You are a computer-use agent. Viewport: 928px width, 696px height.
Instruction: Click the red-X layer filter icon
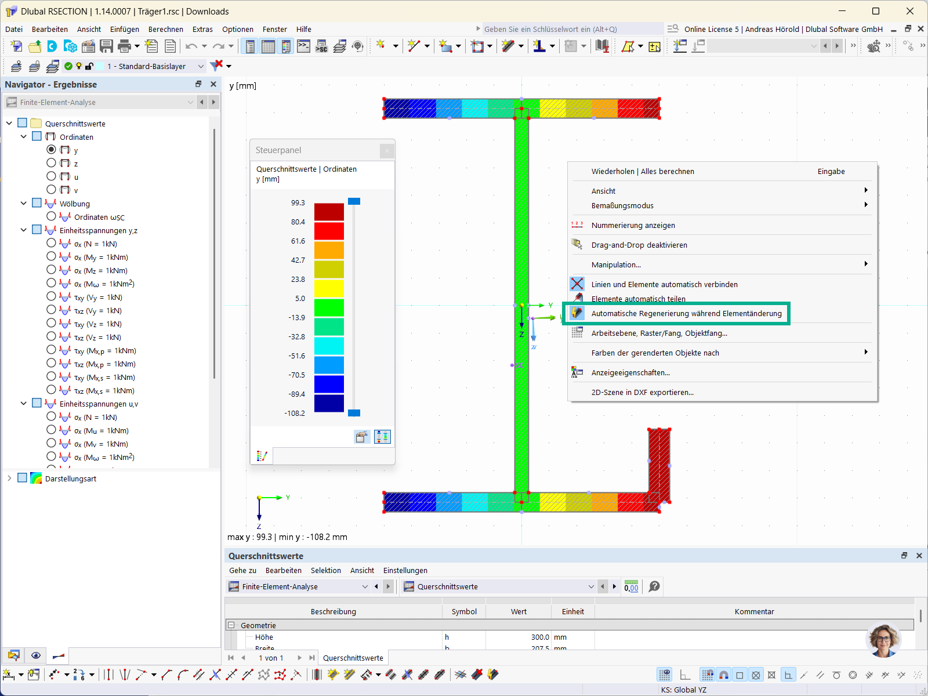click(x=216, y=66)
